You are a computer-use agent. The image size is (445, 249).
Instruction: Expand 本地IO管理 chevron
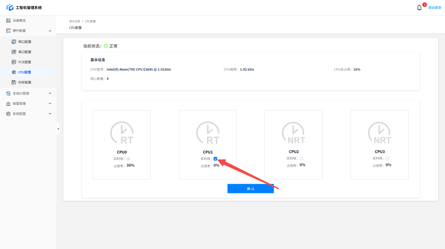pos(50,93)
